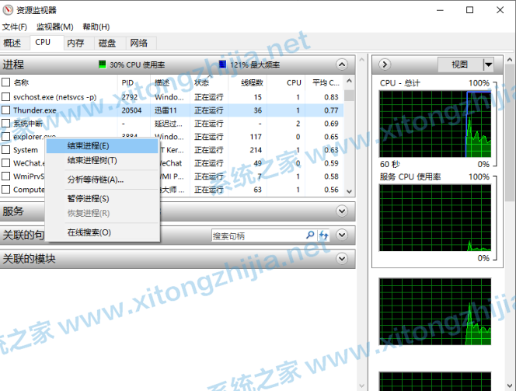Open the 文件(F) menu
This screenshot has height=391, width=516.
click(x=14, y=26)
